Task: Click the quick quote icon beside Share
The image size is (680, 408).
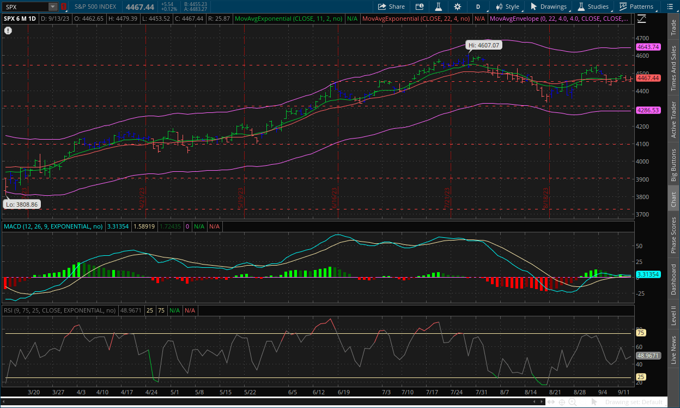Action: [419, 7]
